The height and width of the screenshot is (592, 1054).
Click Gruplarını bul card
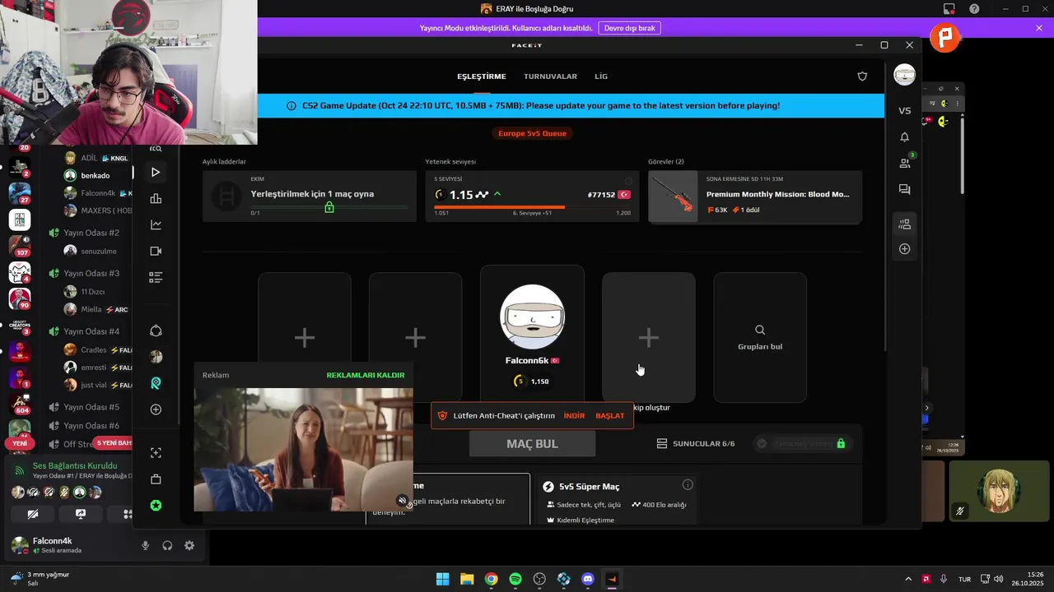(x=760, y=337)
